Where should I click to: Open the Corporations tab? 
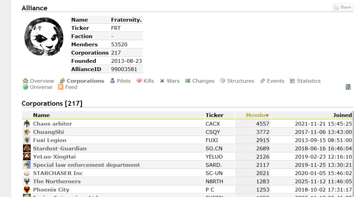(x=85, y=81)
